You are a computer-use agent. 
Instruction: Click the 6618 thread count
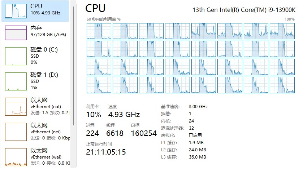point(114,133)
